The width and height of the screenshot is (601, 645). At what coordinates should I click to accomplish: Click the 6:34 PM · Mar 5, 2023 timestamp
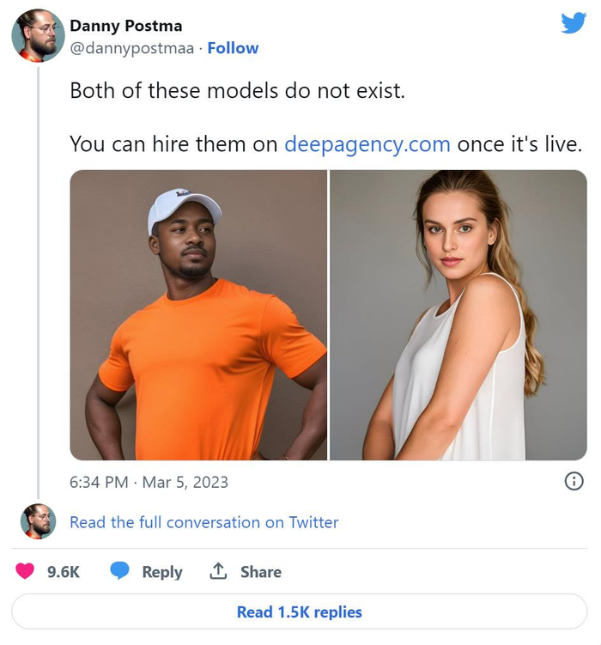point(149,482)
